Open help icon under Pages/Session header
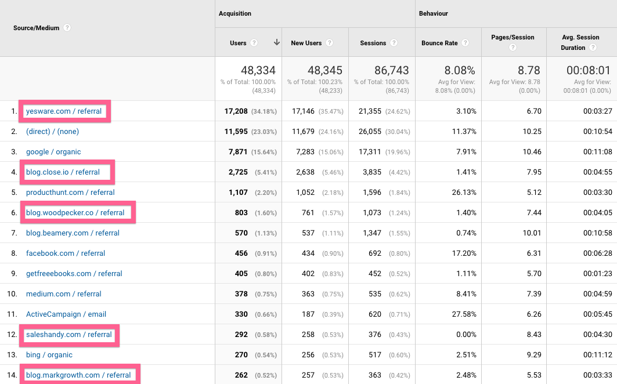617x384 pixels. [513, 48]
